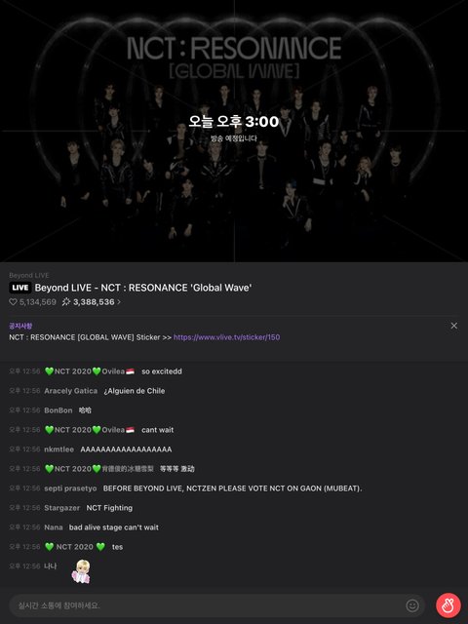Click the video preview showing 3:00
The image size is (468, 624).
click(234, 131)
